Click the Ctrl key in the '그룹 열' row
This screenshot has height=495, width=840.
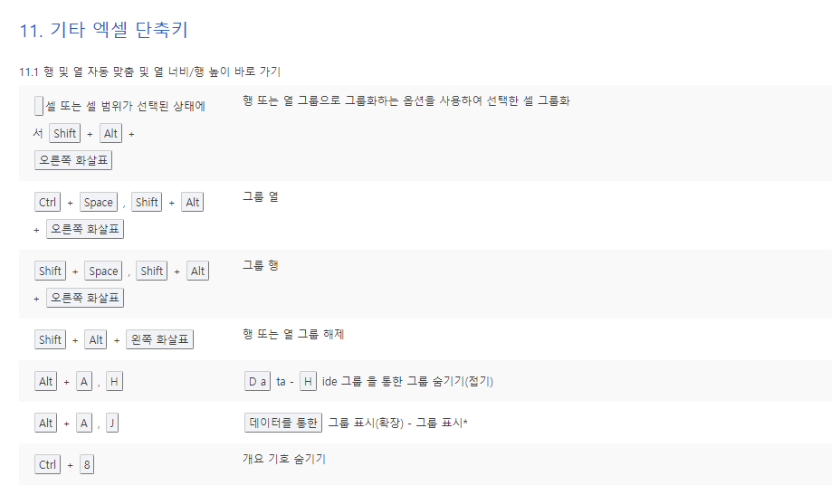pyautogui.click(x=48, y=202)
